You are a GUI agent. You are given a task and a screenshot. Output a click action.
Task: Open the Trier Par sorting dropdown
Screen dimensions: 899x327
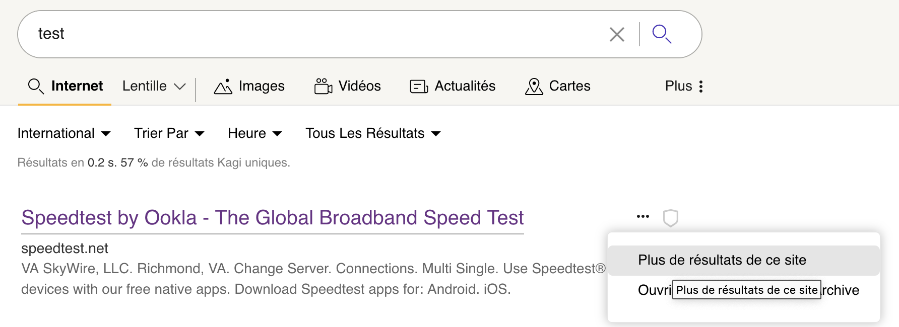[169, 133]
